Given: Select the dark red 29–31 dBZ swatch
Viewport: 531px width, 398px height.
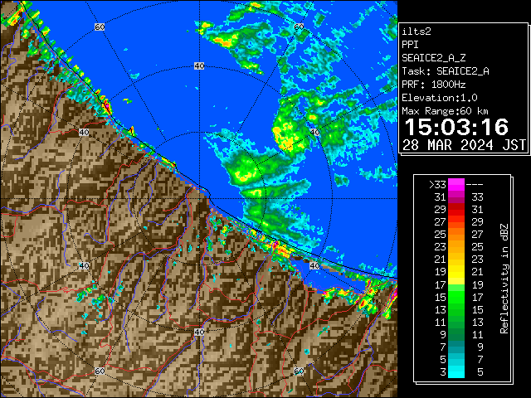Looking at the screenshot, I should point(456,210).
